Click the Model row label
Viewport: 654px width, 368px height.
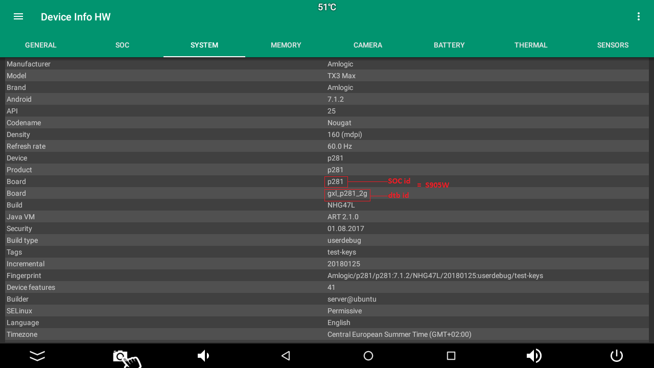coord(16,76)
